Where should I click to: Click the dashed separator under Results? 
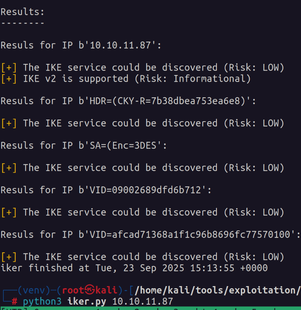coord(22,23)
